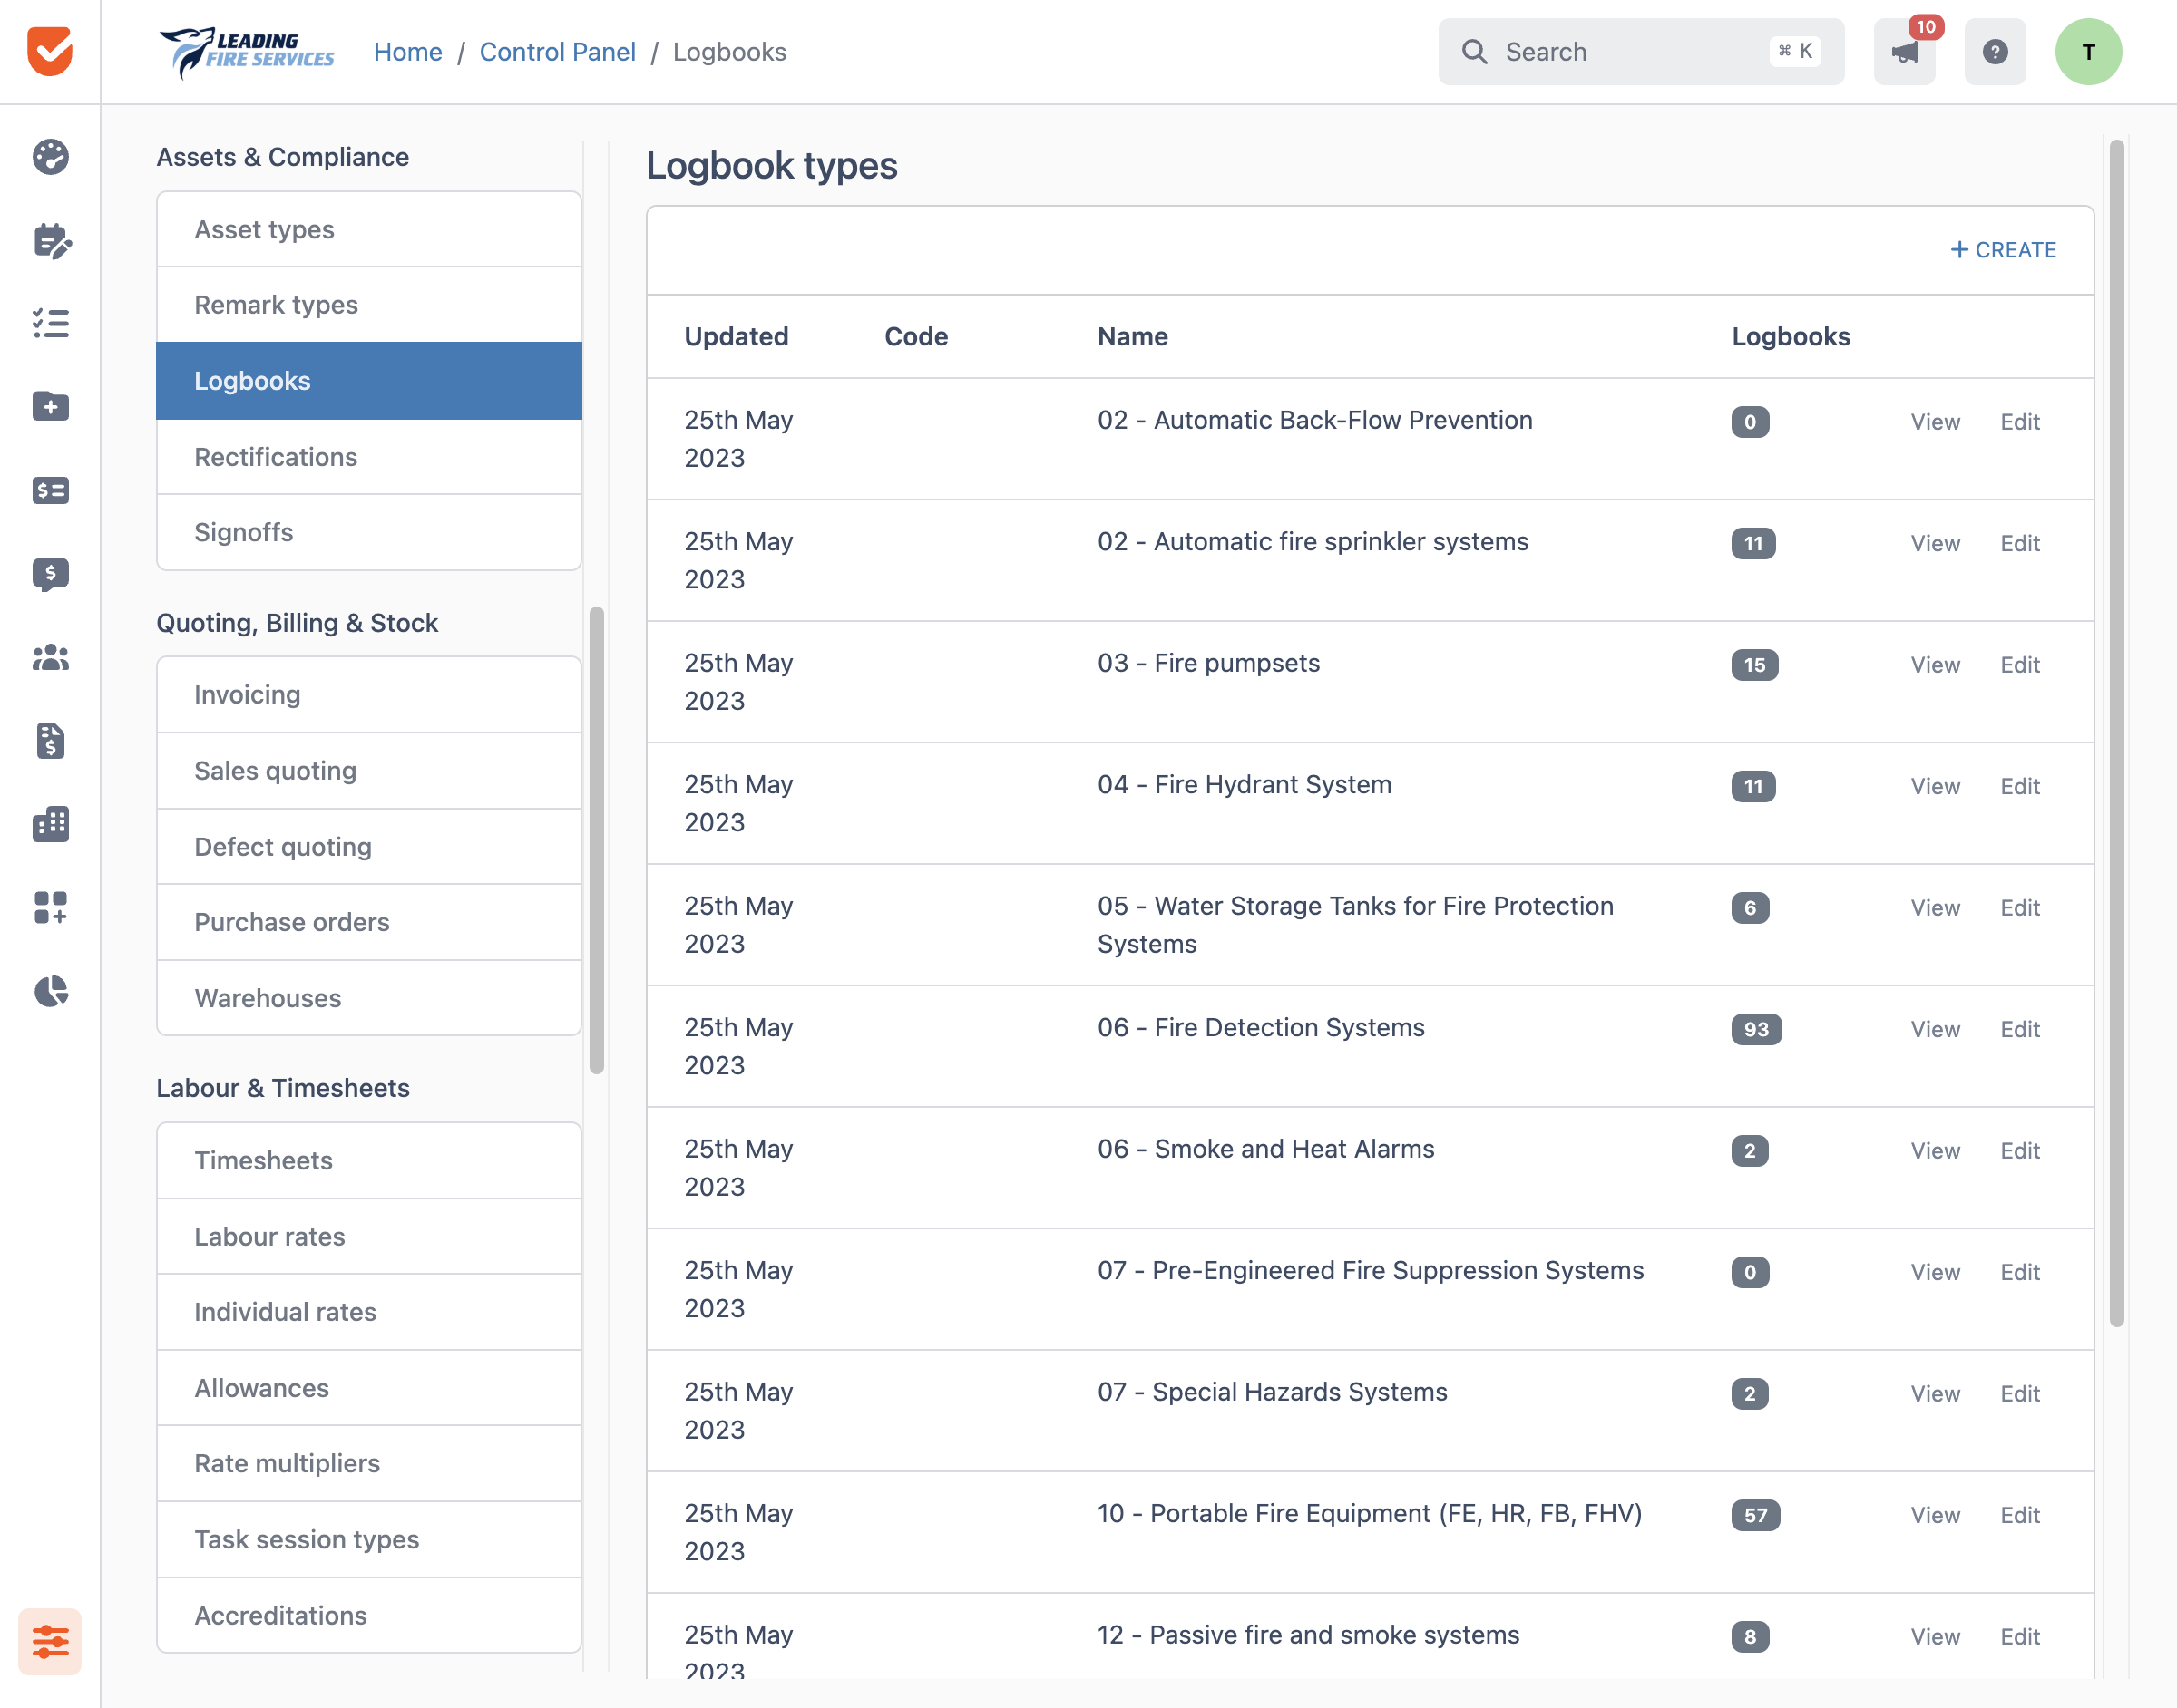
Task: Click the folder plus icon in sidebar
Action: [x=50, y=407]
